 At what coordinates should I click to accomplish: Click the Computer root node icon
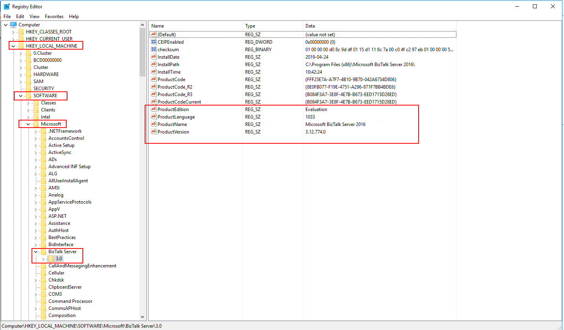(13, 25)
